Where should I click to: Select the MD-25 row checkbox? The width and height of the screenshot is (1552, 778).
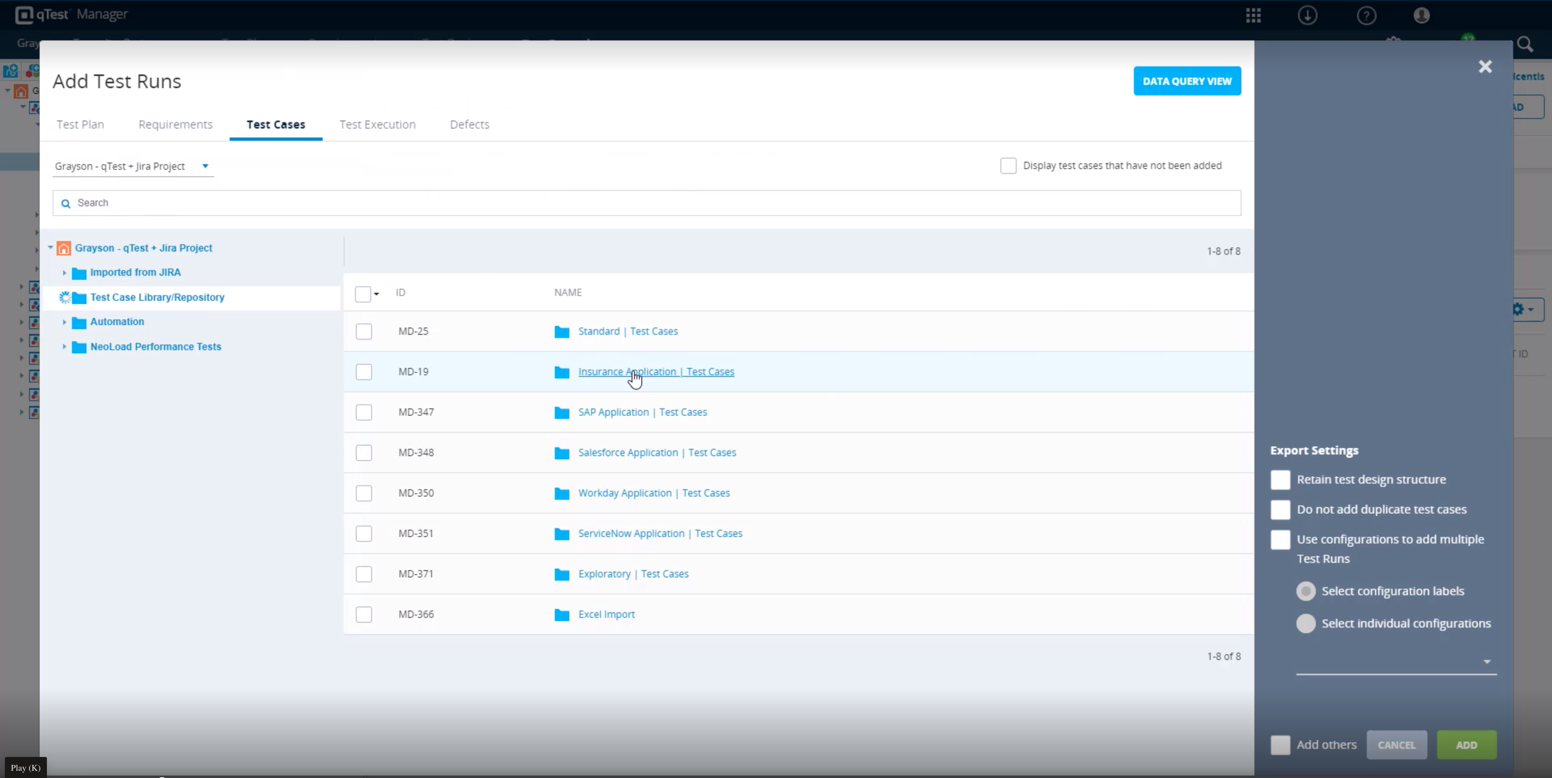[364, 332]
